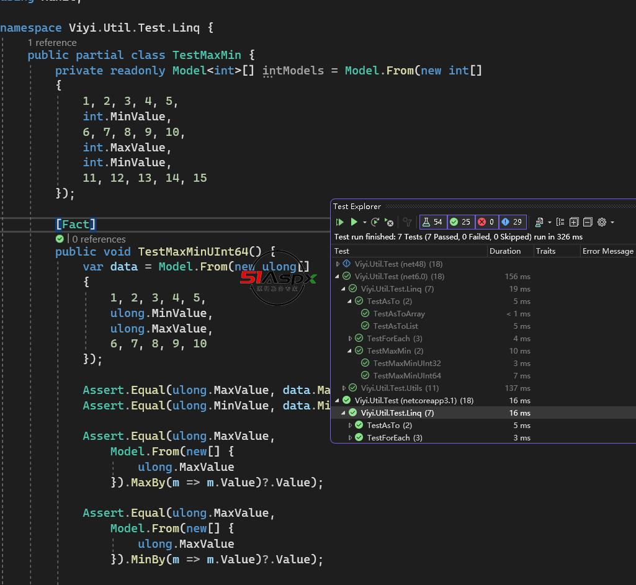The image size is (636, 585).
Task: Click the Cancel test run icon
Action: (389, 222)
